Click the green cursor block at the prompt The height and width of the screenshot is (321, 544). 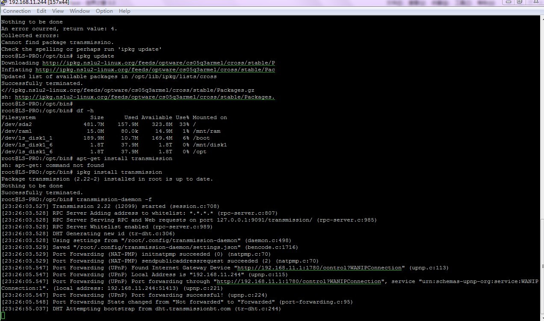[3, 316]
